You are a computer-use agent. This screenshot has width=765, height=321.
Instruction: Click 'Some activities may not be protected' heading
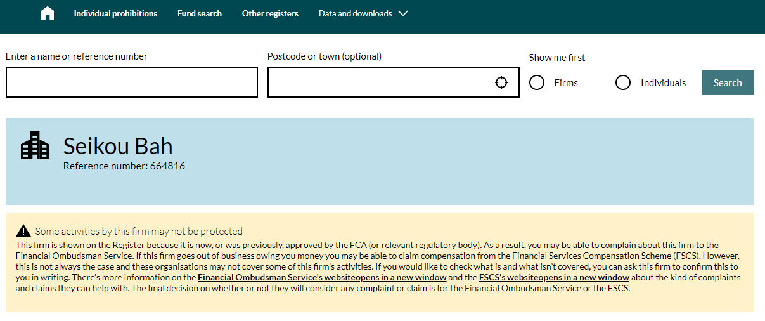click(x=139, y=232)
